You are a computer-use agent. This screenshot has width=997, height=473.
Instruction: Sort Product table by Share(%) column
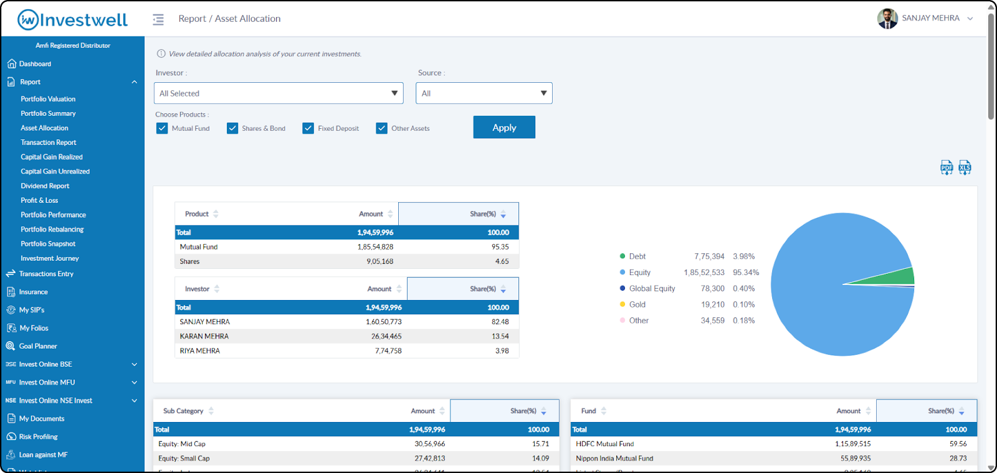click(503, 214)
